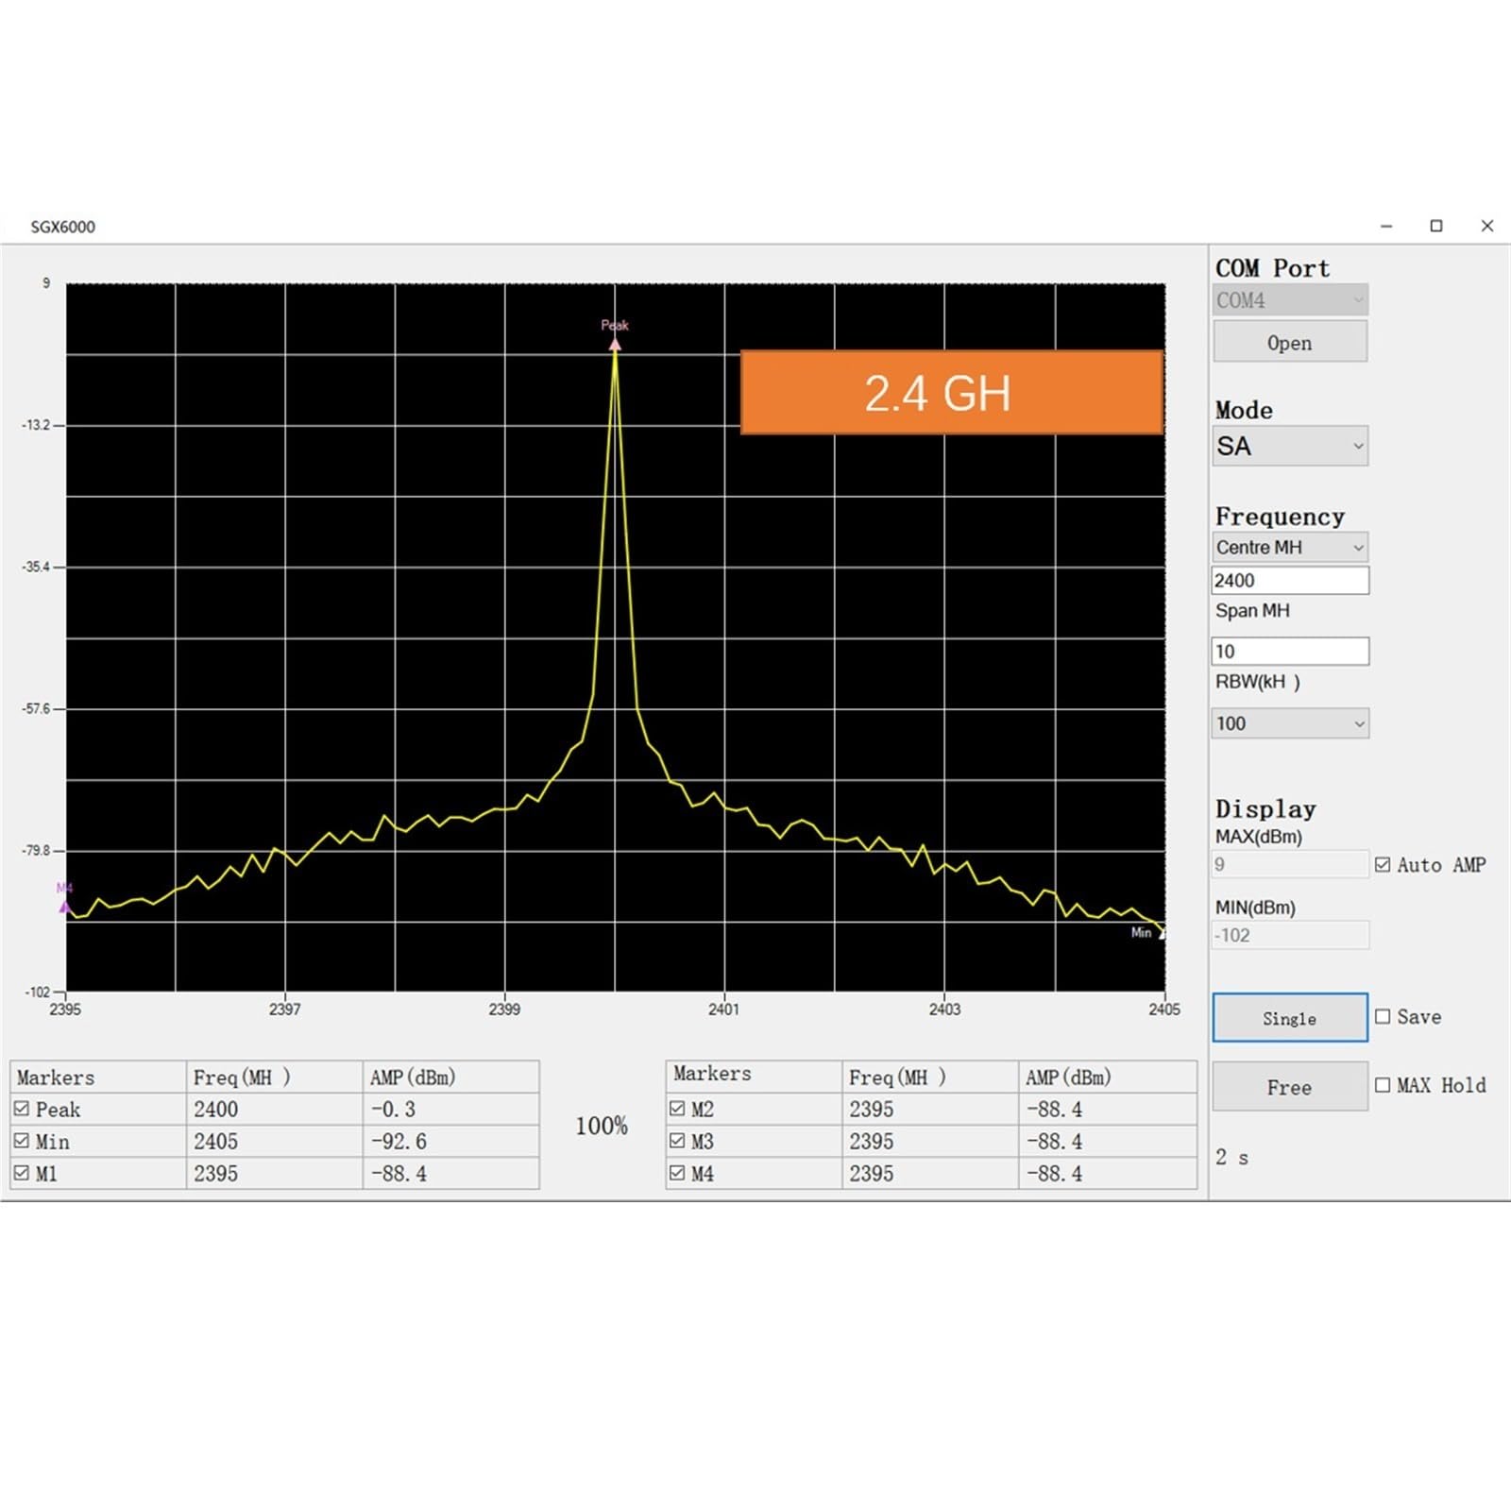Screen dimensions: 1511x1511
Task: Click the Single sweep button
Action: point(1290,1017)
